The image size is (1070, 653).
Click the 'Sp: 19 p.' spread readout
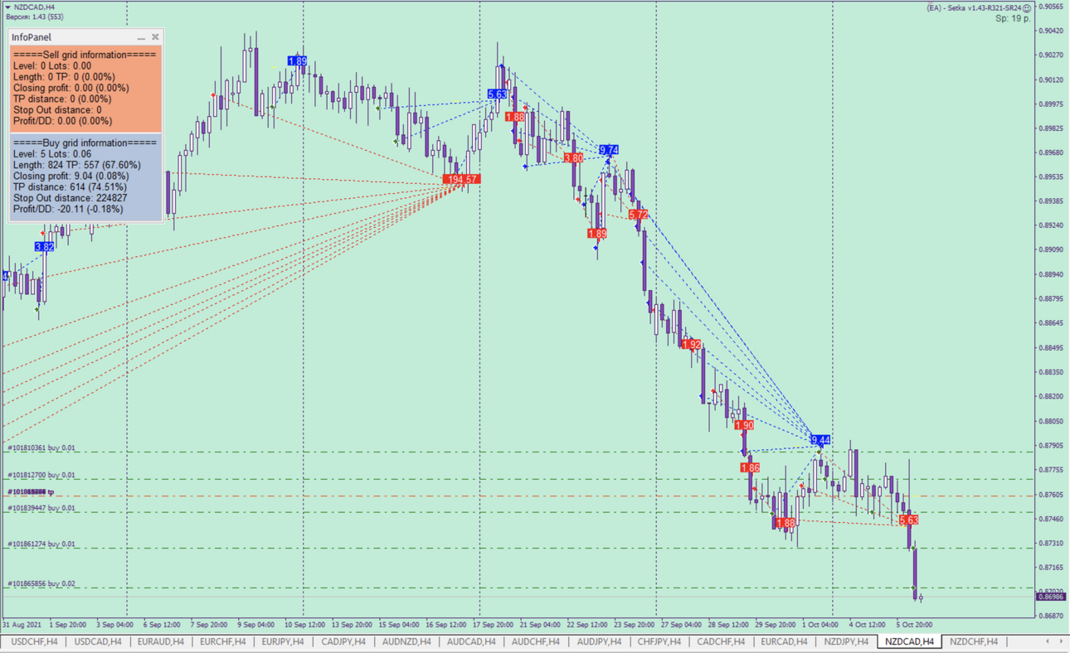tap(1014, 18)
